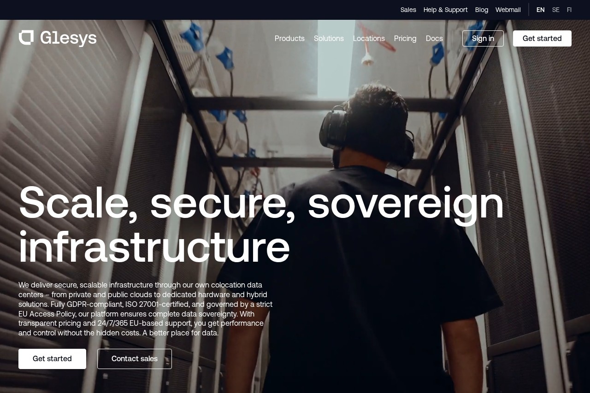Screen dimensions: 590x393
Task: Visit the Blog link
Action: (482, 10)
